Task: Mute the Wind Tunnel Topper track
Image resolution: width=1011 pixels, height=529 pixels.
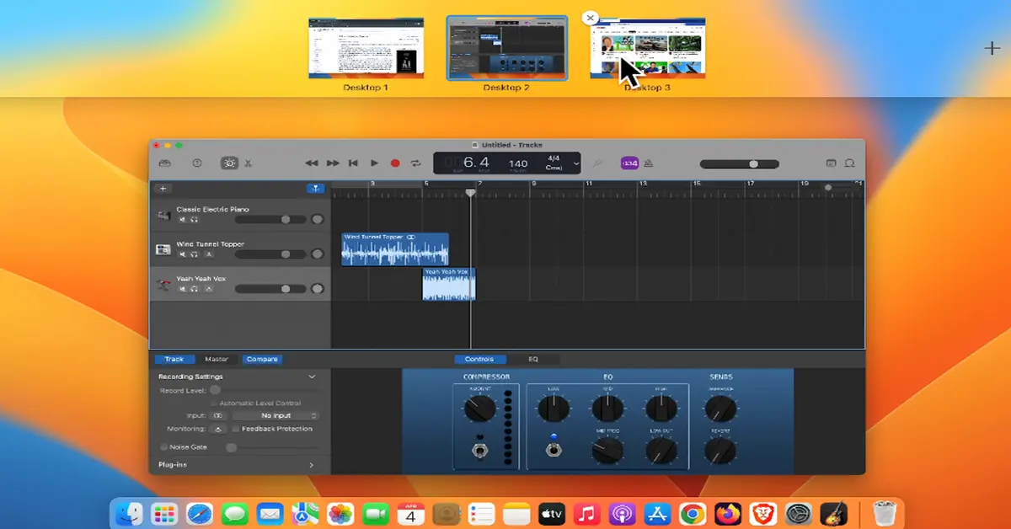Action: point(182,254)
